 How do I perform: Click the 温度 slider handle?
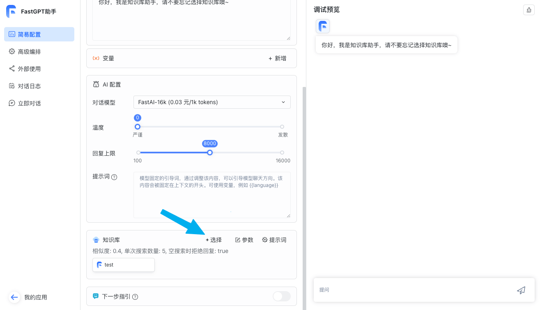pos(138,127)
